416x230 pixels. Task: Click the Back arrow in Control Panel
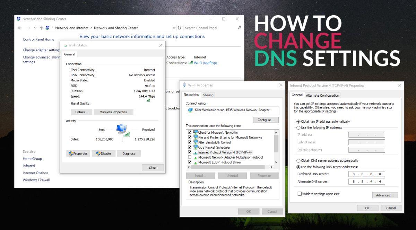point(20,28)
